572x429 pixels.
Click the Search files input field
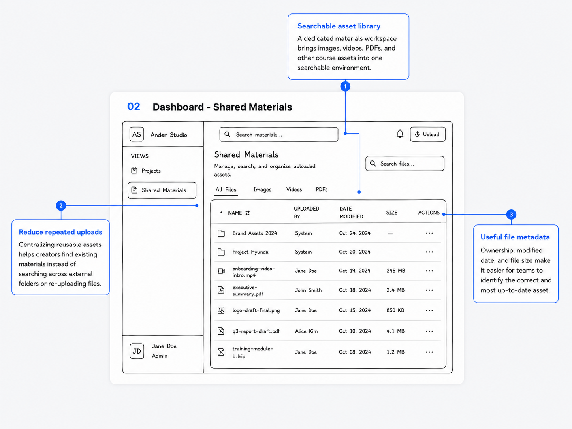(x=405, y=164)
